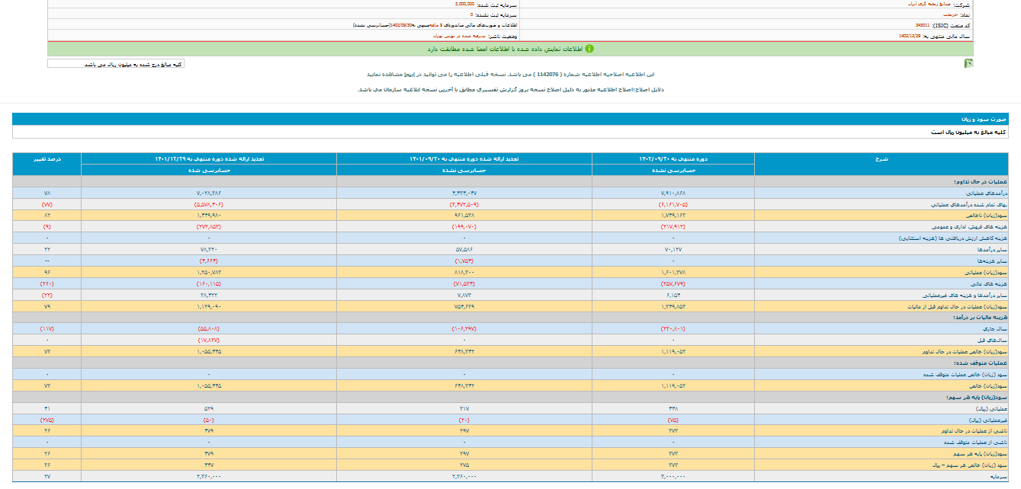The image size is (1021, 489).
Task: Select the درآمدهای عملیاتی row label
Action: tap(987, 193)
